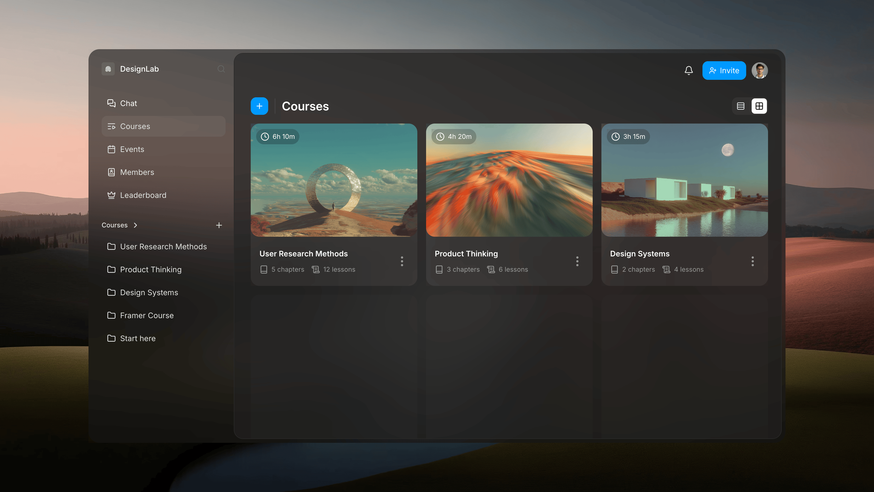Switch to list view layout
The width and height of the screenshot is (874, 492).
pyautogui.click(x=740, y=106)
